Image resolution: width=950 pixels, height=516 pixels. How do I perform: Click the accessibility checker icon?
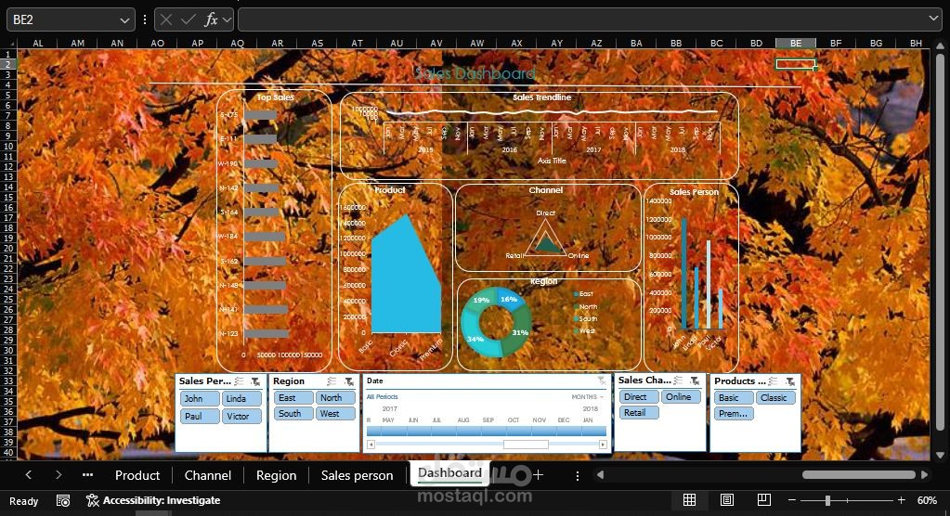tap(92, 501)
